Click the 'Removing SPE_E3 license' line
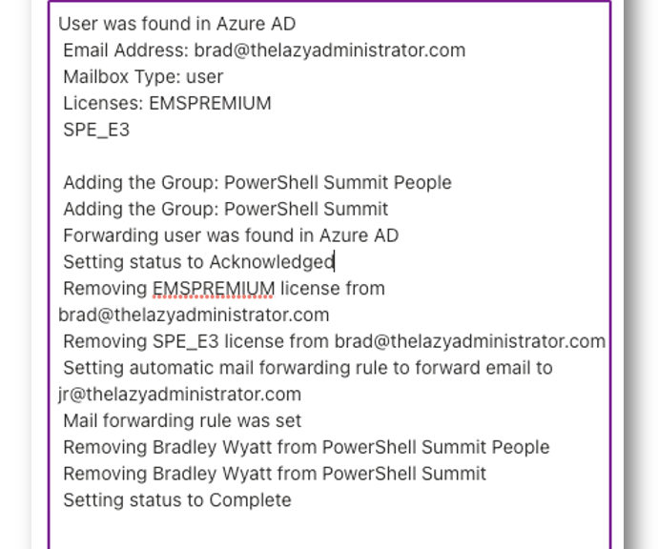Viewport: 658px width, 549px height. (x=335, y=341)
